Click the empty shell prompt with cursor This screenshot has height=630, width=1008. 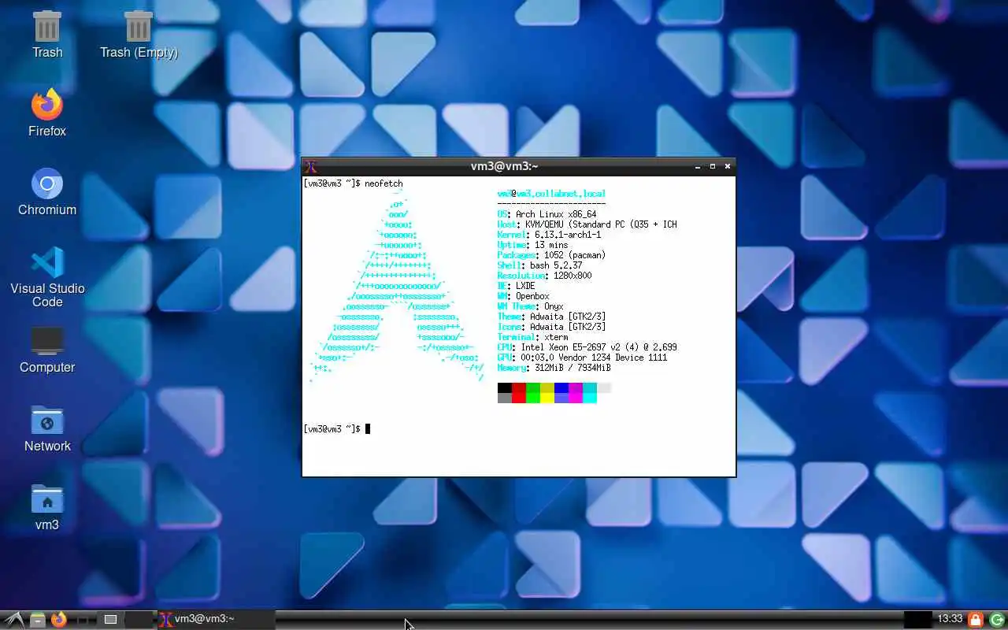click(336, 429)
